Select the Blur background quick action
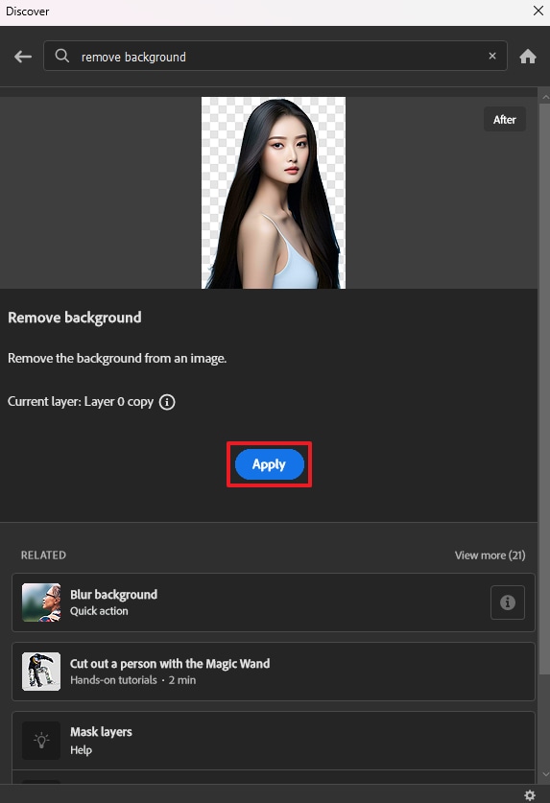 (x=274, y=602)
